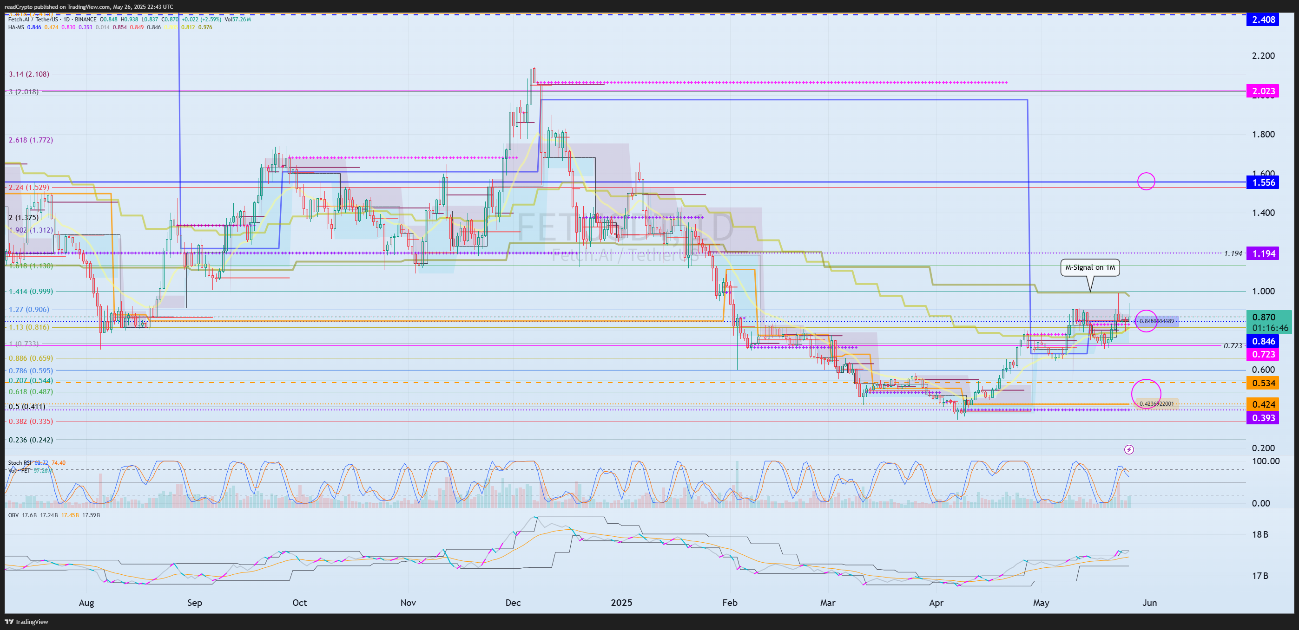Click the TradingView logo at bottom left
Image resolution: width=1299 pixels, height=630 pixels.
[27, 622]
